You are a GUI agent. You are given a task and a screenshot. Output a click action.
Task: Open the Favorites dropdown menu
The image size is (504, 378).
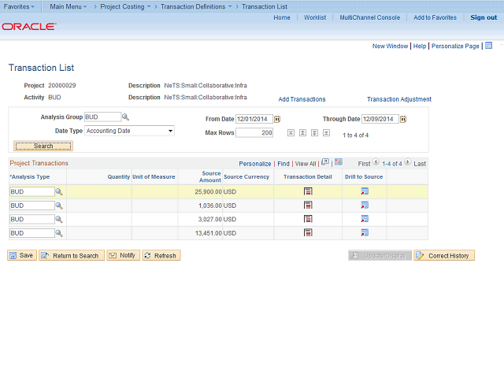20,6
